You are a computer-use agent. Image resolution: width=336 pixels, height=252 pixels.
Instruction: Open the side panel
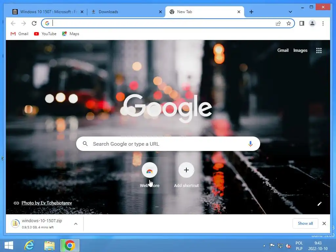pyautogui.click(x=302, y=23)
